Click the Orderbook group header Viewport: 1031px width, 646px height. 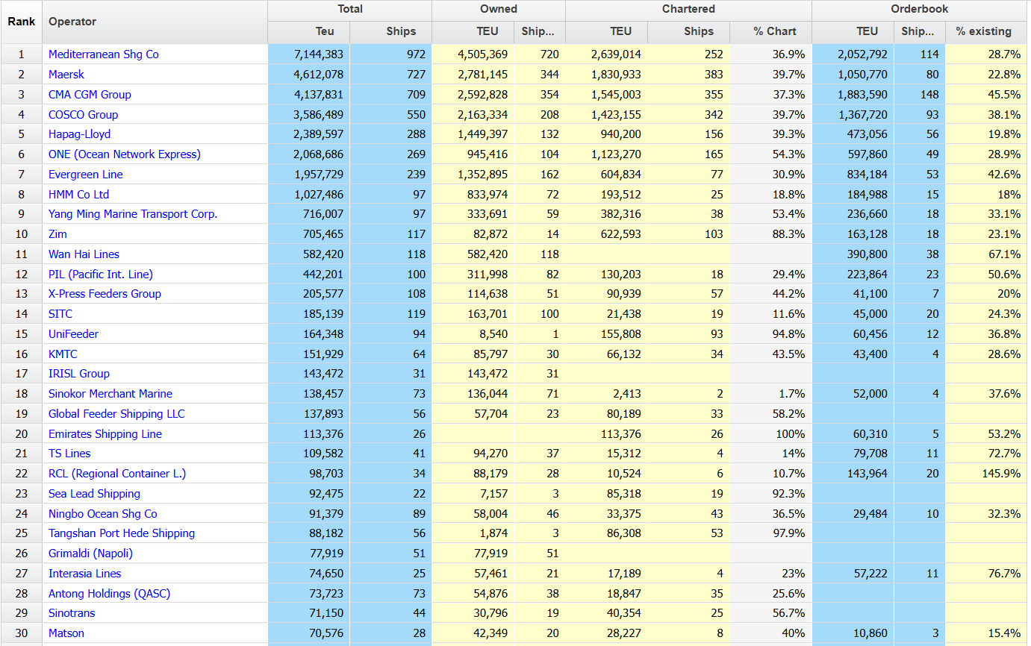pos(919,10)
